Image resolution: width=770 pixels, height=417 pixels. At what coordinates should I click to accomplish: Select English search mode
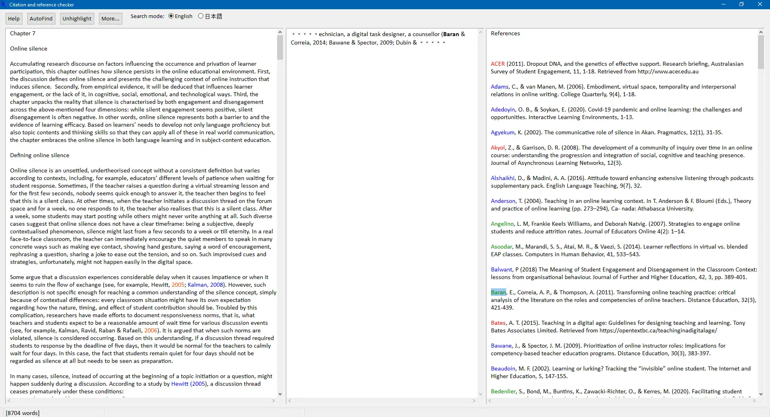click(180, 16)
